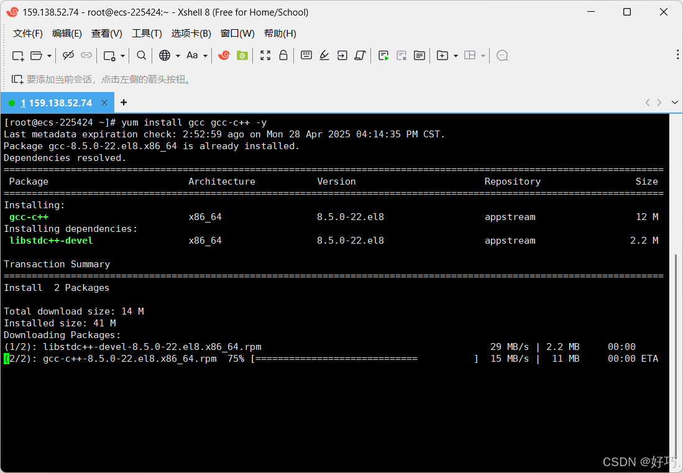Viewport: 683px width, 473px height.
Task: Open the 选项卡(B) menu
Action: pos(191,34)
